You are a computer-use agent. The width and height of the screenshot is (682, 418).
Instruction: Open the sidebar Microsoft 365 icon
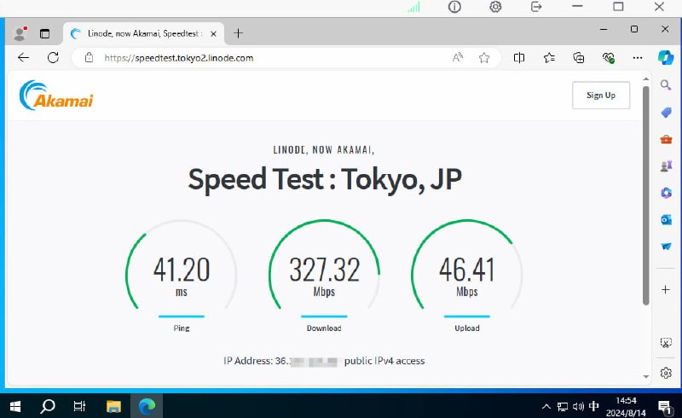click(666, 193)
